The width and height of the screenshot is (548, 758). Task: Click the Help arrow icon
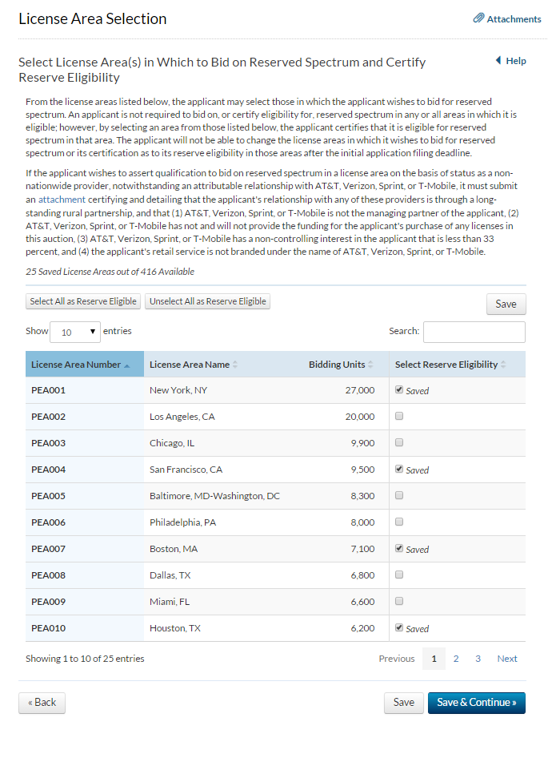pyautogui.click(x=498, y=60)
